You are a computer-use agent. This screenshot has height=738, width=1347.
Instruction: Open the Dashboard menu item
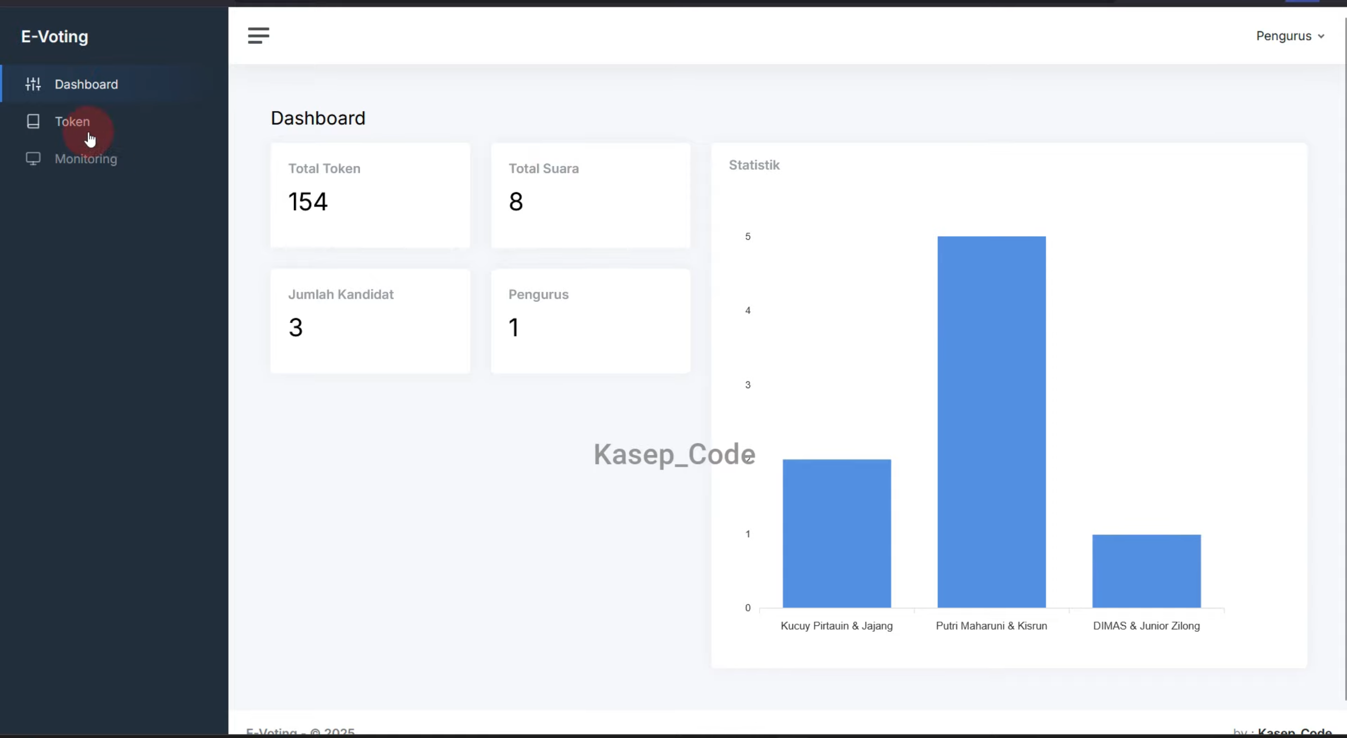[114, 84]
